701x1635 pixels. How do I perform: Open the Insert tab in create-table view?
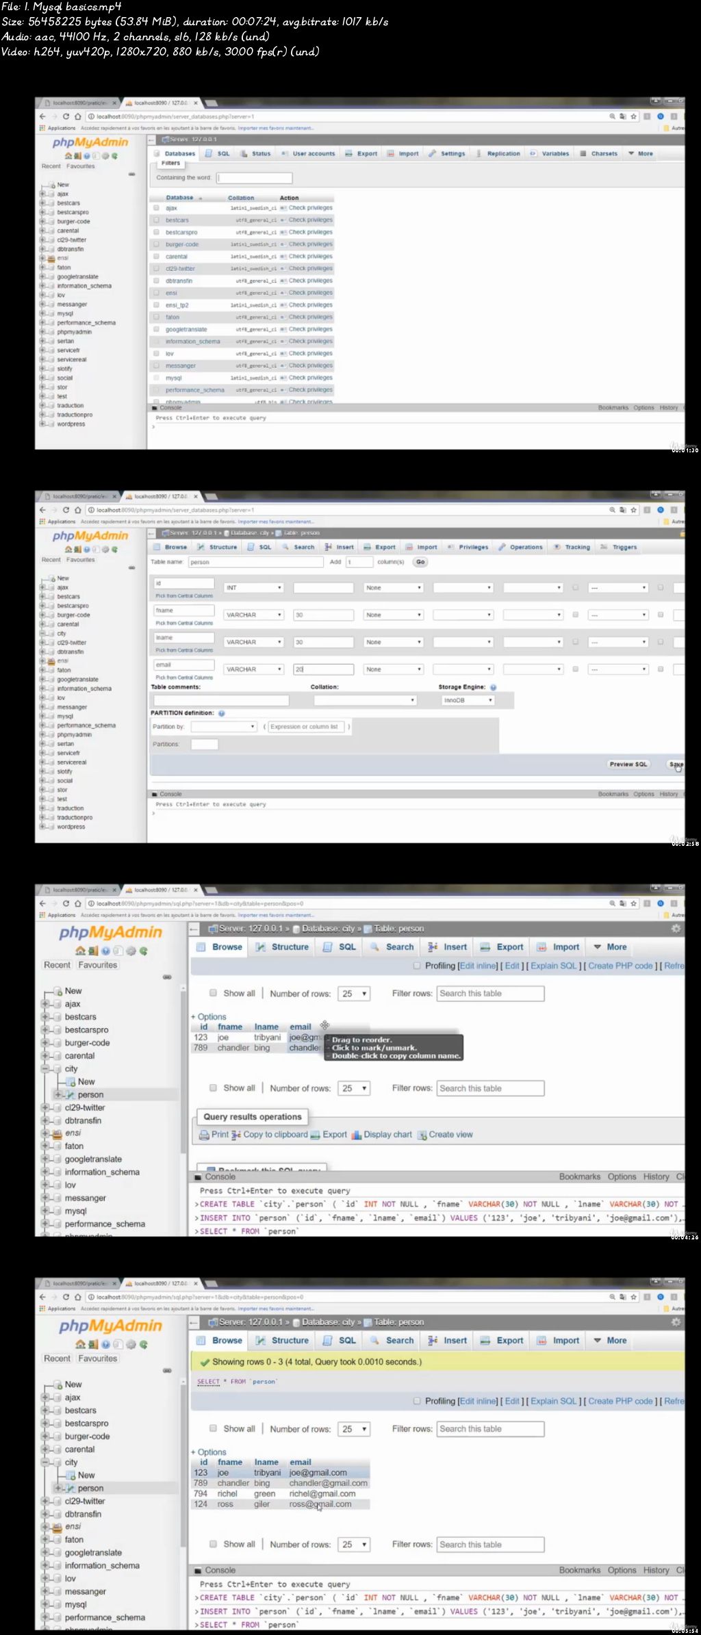(x=340, y=547)
